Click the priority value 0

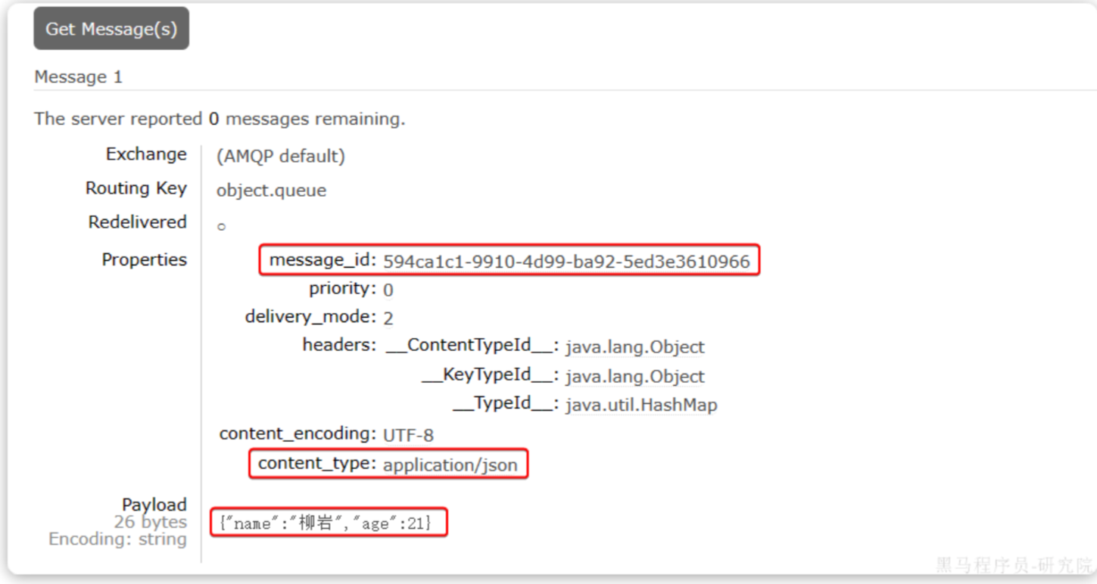point(388,290)
